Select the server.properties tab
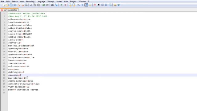The image size is (197, 111). [9, 10]
